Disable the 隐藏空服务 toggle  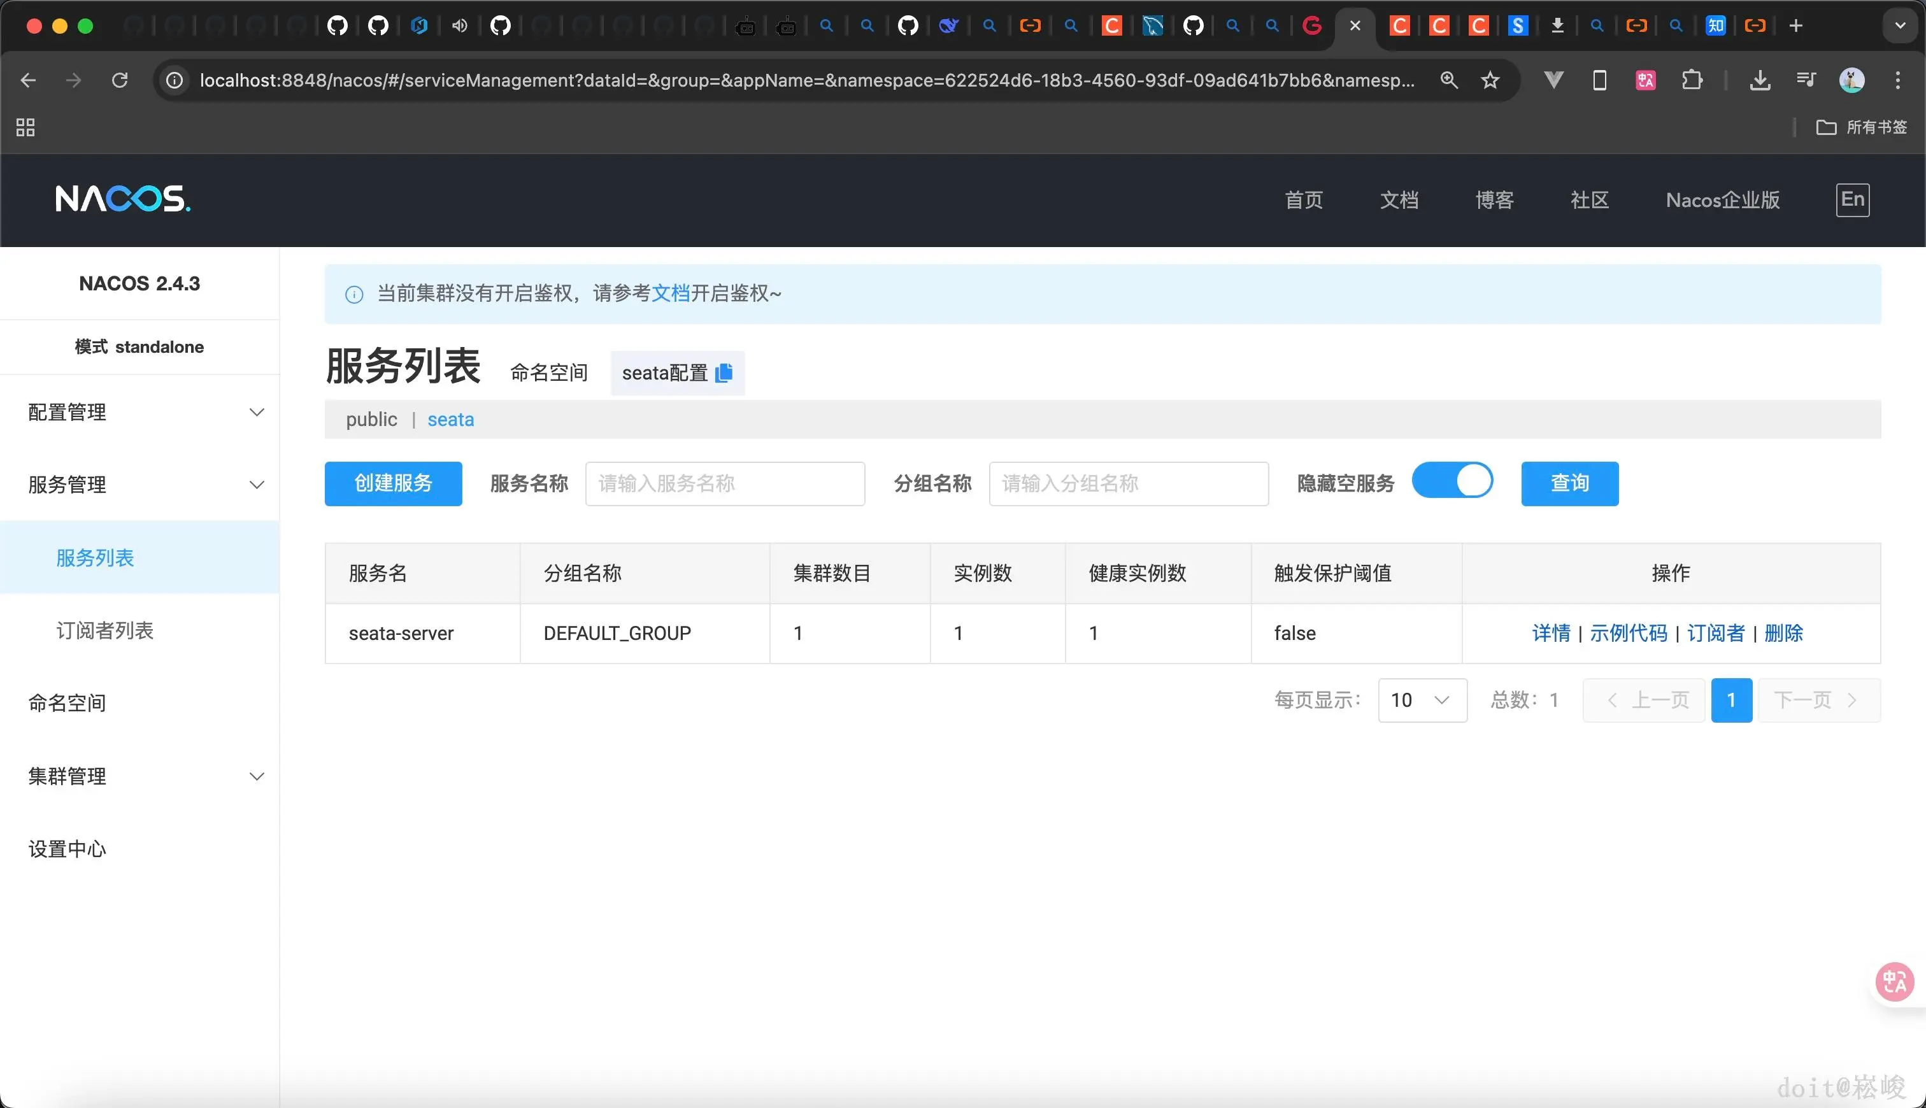[1452, 481]
